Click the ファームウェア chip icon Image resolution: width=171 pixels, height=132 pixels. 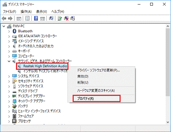14,116
